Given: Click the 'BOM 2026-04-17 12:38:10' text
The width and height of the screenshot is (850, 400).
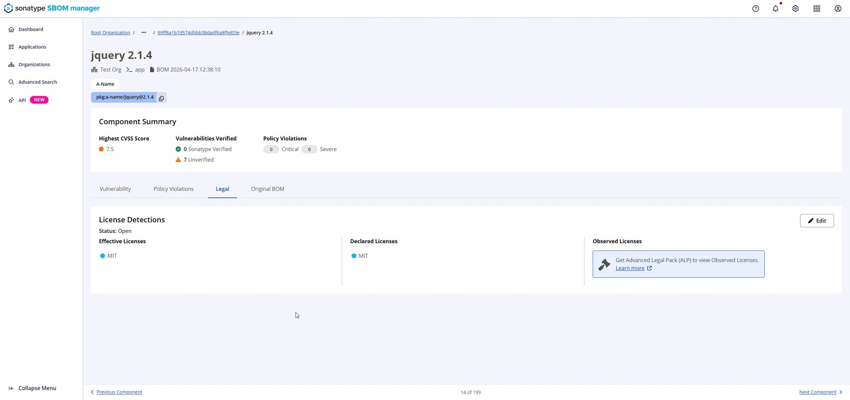Looking at the screenshot, I should (189, 70).
